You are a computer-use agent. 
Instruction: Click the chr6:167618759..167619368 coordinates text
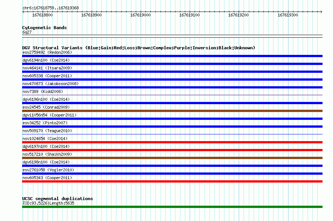[x=51, y=8]
